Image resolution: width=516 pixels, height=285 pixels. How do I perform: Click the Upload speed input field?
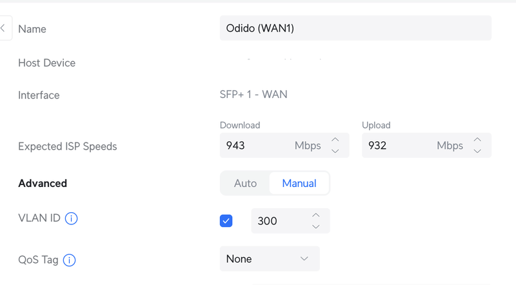(397, 146)
